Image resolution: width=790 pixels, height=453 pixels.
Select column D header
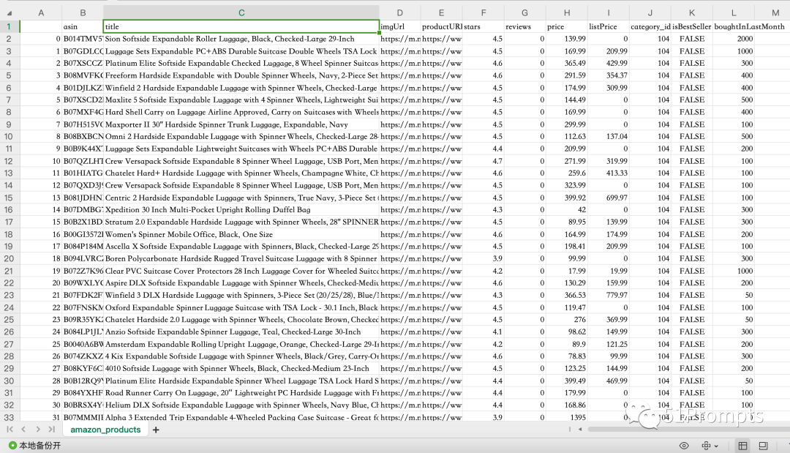pos(400,13)
